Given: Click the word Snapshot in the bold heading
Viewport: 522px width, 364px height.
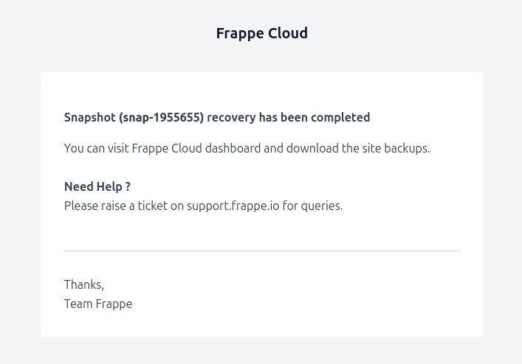Looking at the screenshot, I should point(90,118).
